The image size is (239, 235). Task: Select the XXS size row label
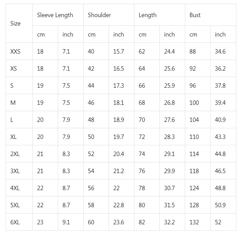(x=15, y=52)
